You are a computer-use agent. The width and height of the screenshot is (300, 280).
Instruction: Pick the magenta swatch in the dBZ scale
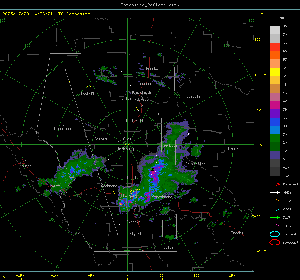point(275,105)
